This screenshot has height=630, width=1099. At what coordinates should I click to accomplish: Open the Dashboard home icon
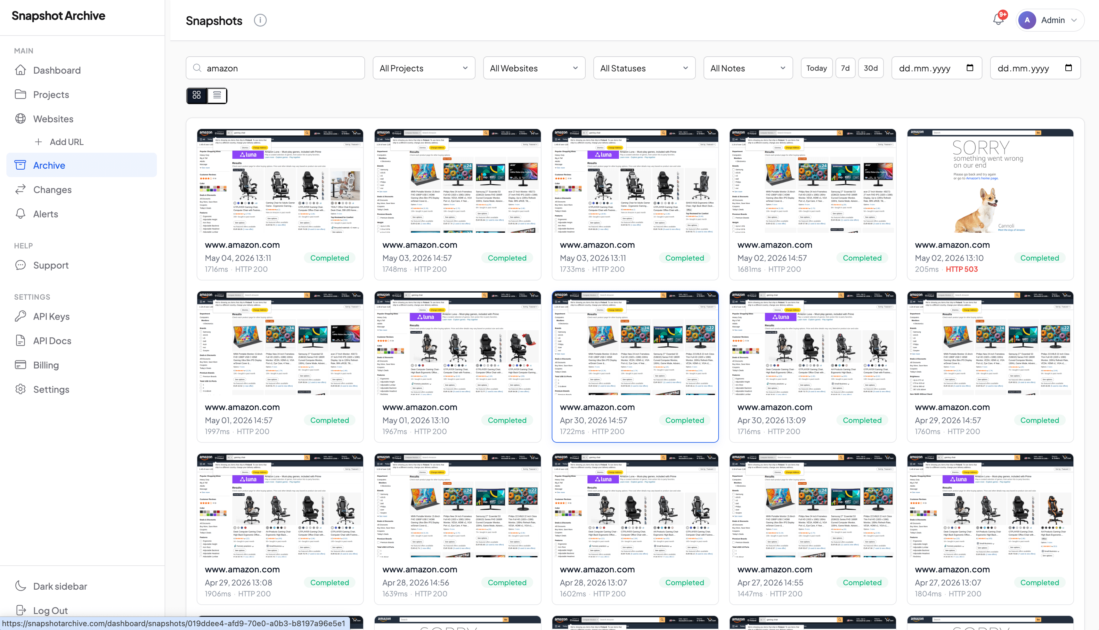click(20, 70)
